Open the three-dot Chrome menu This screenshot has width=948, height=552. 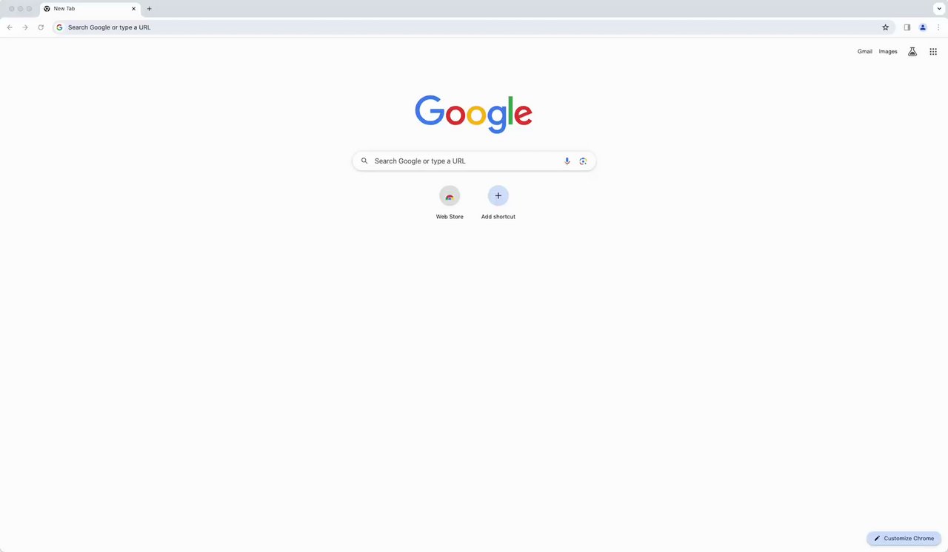pos(938,27)
